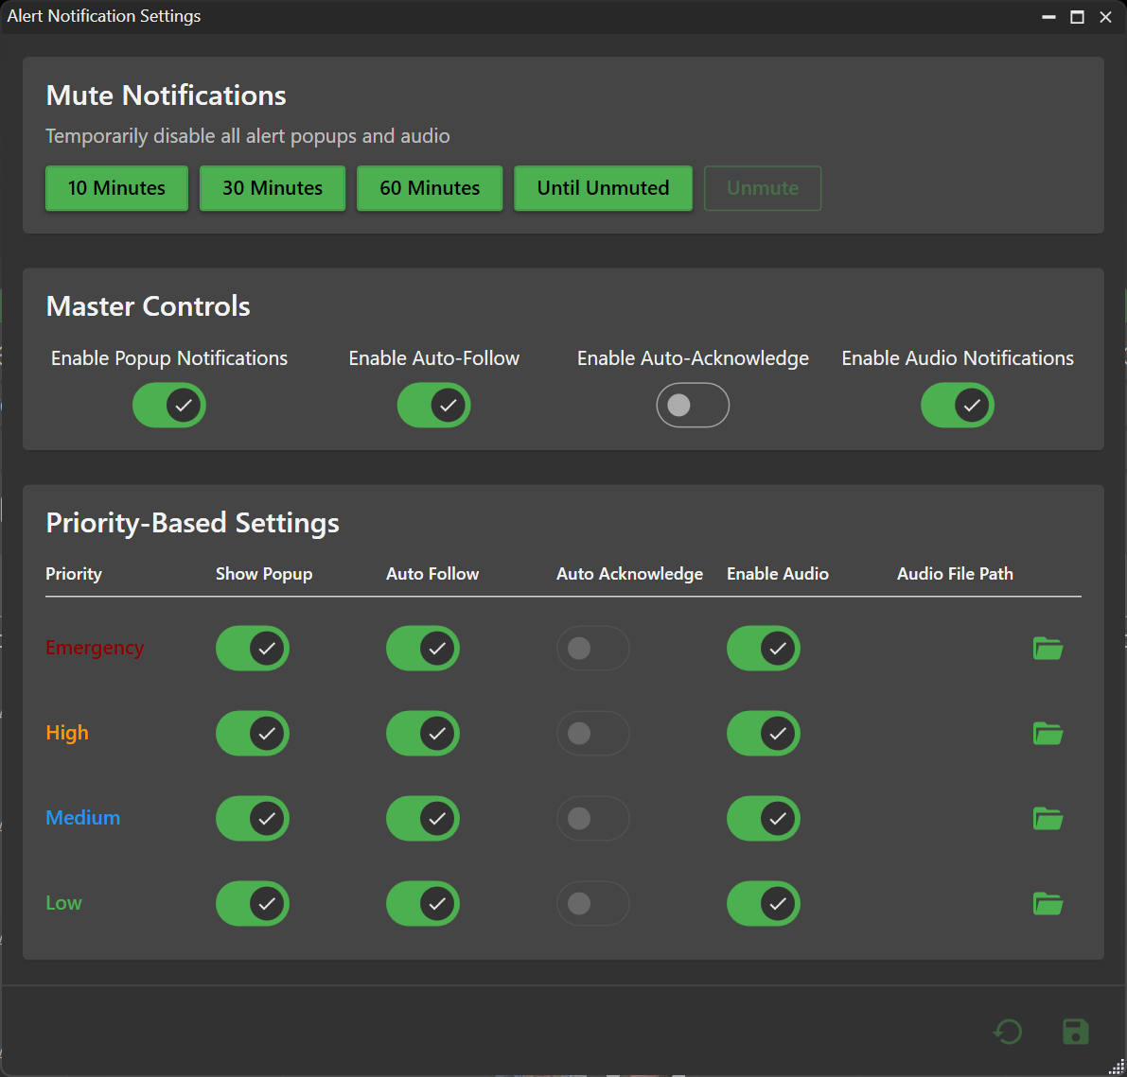Image resolution: width=1127 pixels, height=1077 pixels.
Task: Mute notifications for 10 Minutes
Action: click(x=116, y=188)
